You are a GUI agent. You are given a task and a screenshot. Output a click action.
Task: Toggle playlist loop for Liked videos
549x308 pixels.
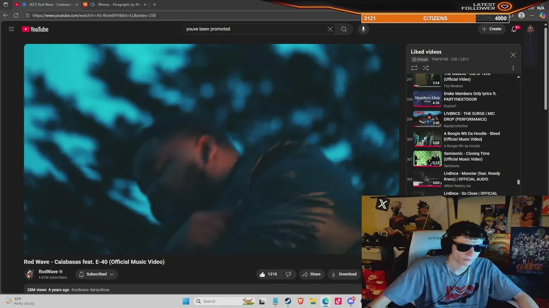(x=414, y=68)
